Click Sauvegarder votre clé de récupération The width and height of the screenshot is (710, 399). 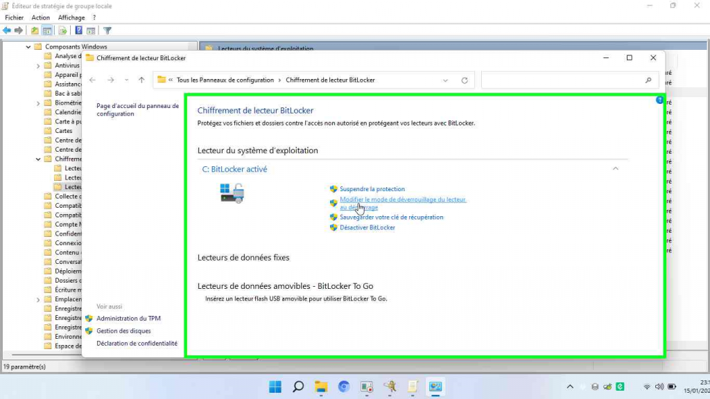(x=391, y=218)
